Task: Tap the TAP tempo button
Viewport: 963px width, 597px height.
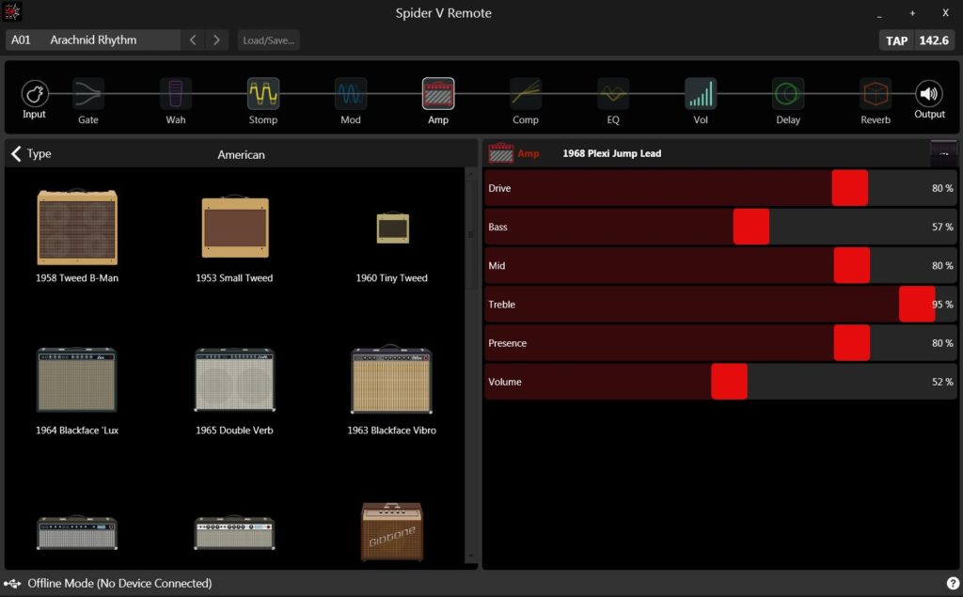Action: (896, 40)
